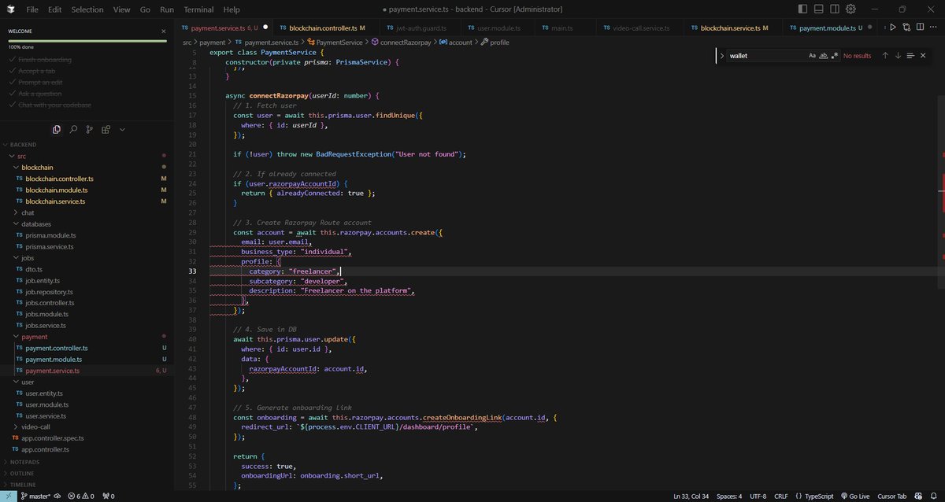This screenshot has width=945, height=502.
Task: Open the Search view icon in sidebar
Action: tap(73, 129)
